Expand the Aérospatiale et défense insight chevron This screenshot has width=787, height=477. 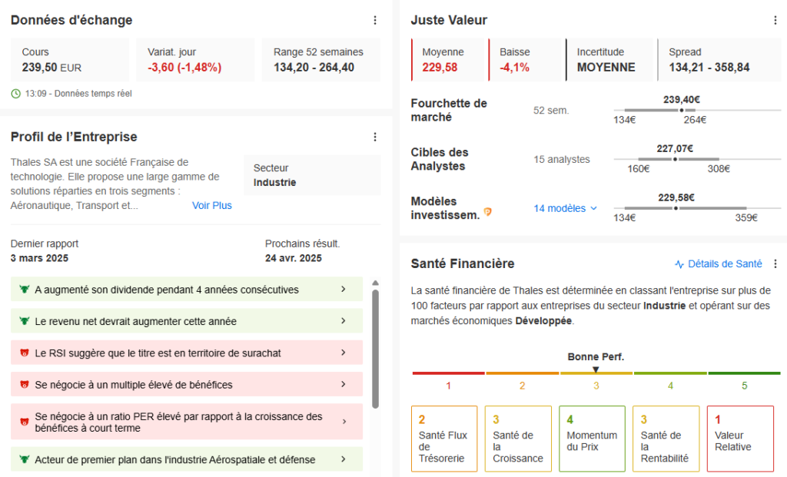click(343, 459)
